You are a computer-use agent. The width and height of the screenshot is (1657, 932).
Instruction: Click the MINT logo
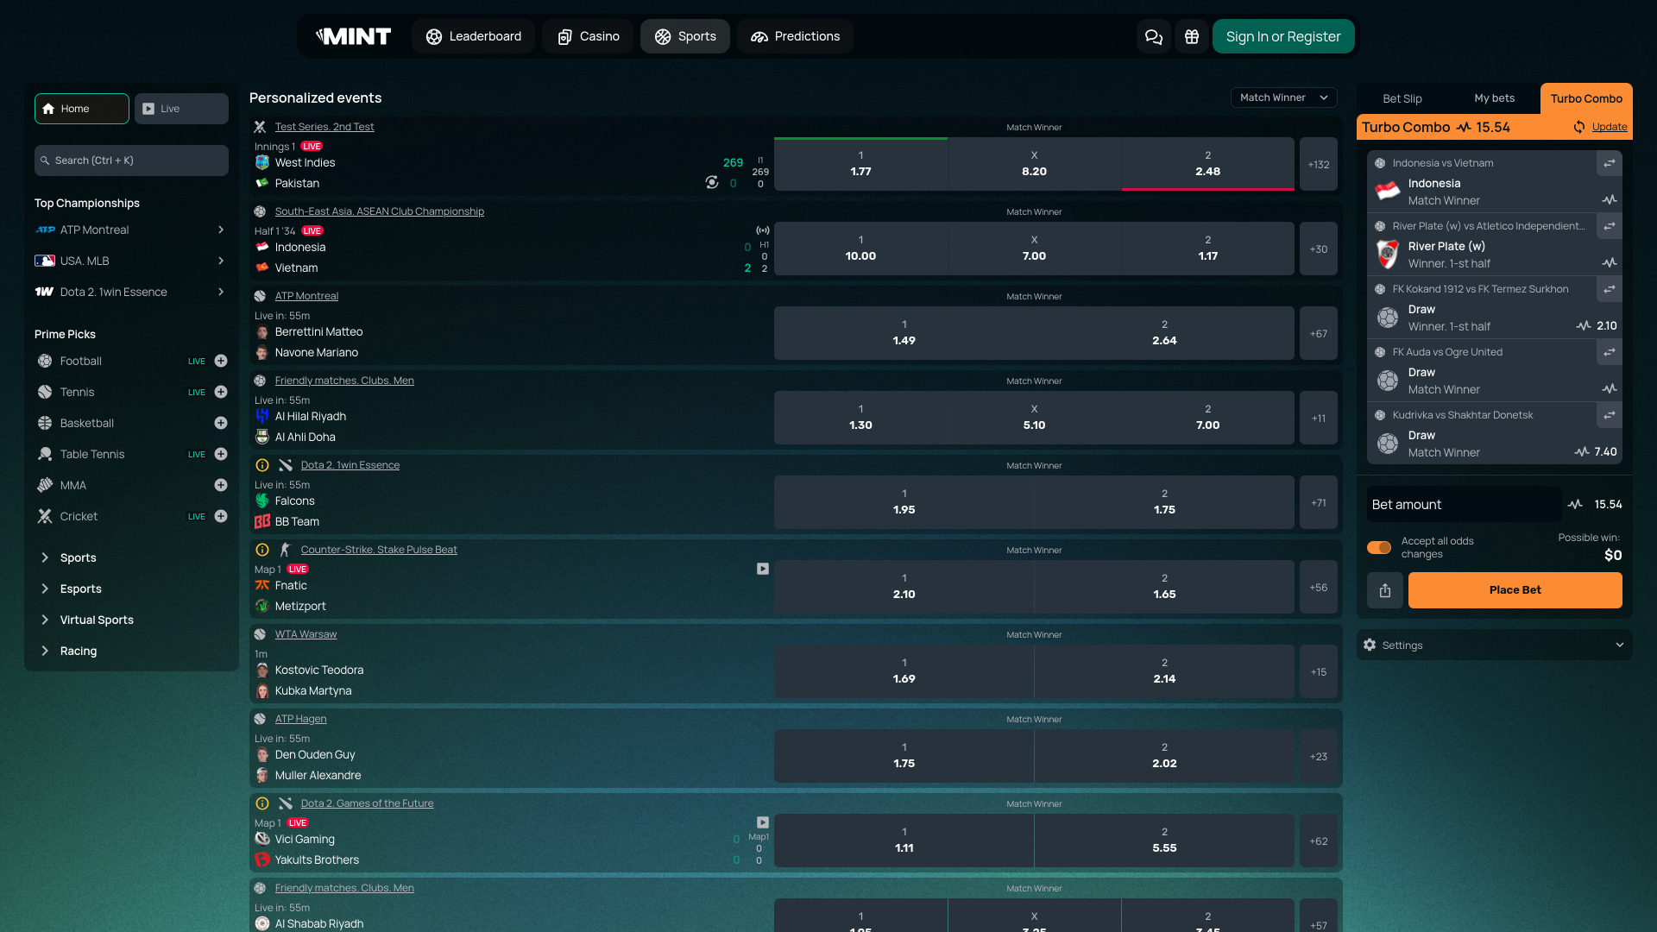pyautogui.click(x=354, y=36)
